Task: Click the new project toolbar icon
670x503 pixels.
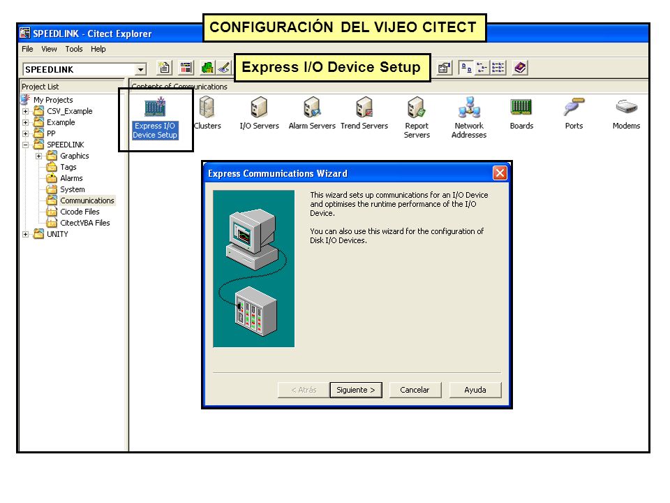Action: coord(165,68)
